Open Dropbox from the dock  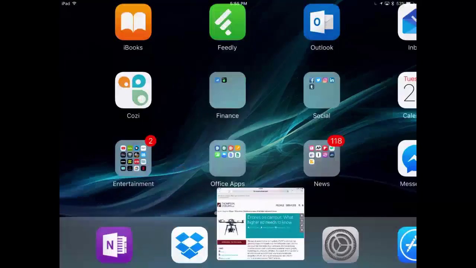point(189,245)
